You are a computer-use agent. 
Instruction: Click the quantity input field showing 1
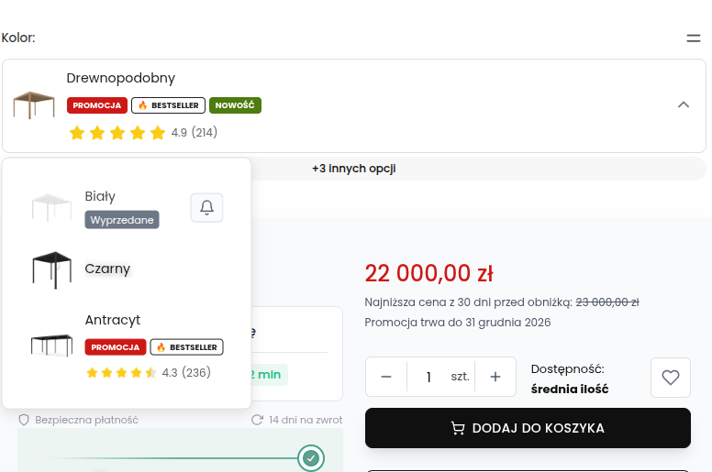(x=428, y=377)
